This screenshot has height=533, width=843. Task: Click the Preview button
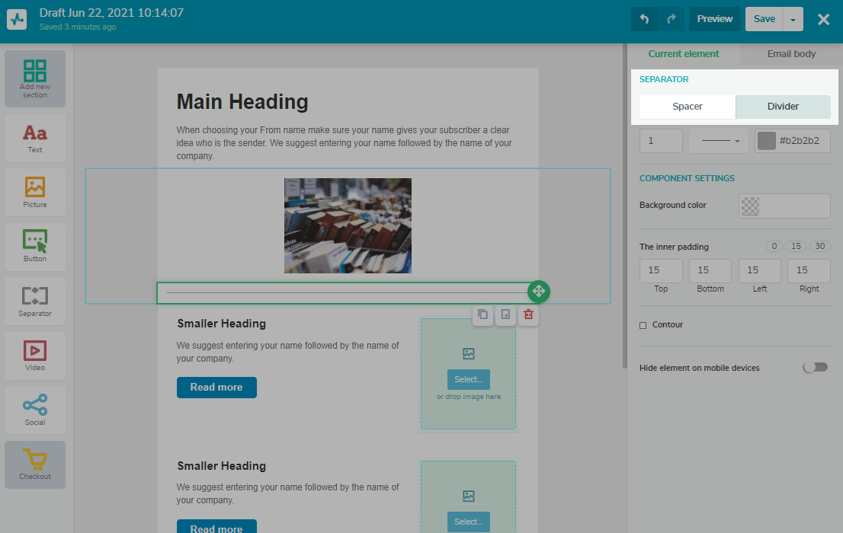pos(714,19)
